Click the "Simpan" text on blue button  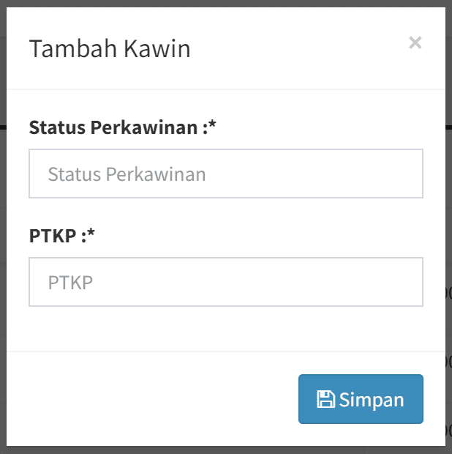click(372, 400)
